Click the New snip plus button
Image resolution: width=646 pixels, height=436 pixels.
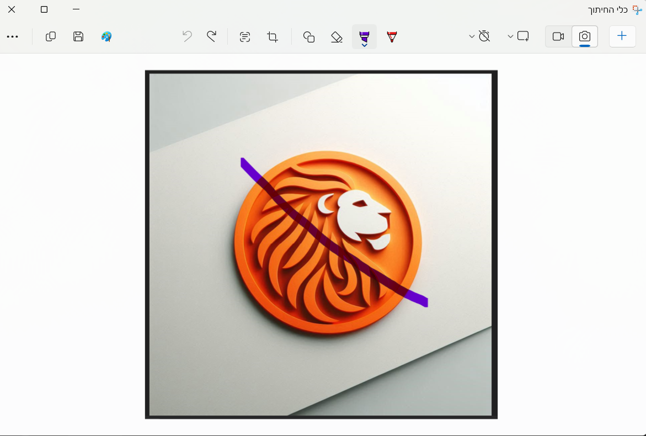tap(622, 36)
